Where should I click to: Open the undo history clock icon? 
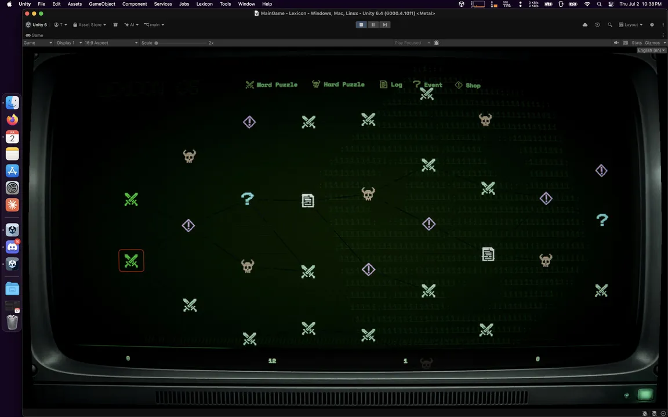pyautogui.click(x=597, y=25)
